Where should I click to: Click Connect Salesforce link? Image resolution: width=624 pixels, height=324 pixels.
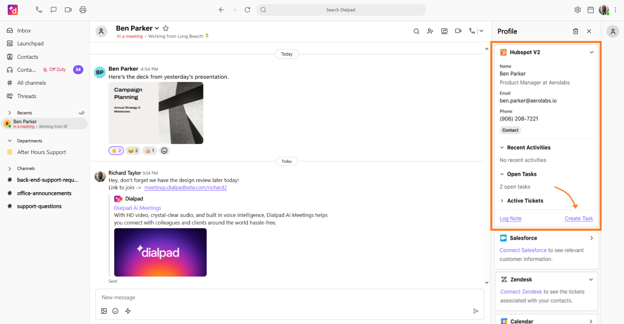(x=523, y=250)
